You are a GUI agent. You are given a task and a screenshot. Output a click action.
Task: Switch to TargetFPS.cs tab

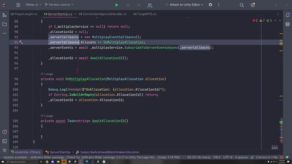click(145, 14)
